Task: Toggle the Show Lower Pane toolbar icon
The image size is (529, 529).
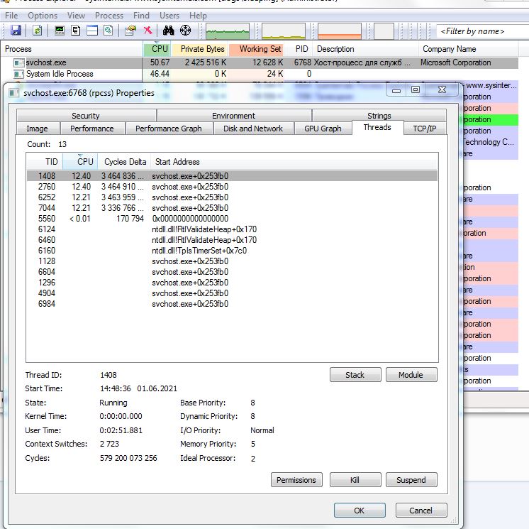Action: (92, 31)
